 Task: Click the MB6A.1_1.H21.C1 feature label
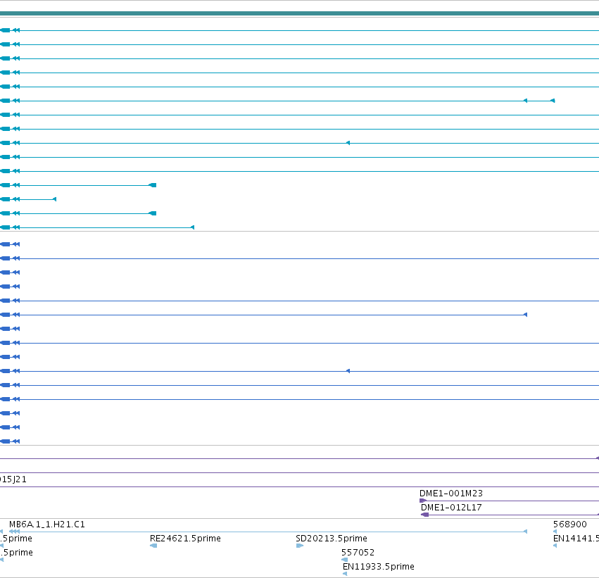tap(46, 524)
